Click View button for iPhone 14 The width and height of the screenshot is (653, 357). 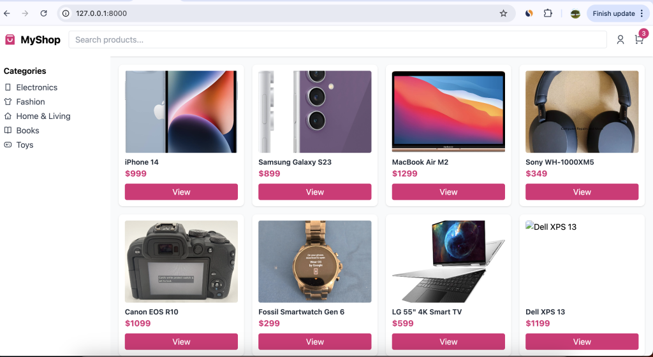coord(181,192)
